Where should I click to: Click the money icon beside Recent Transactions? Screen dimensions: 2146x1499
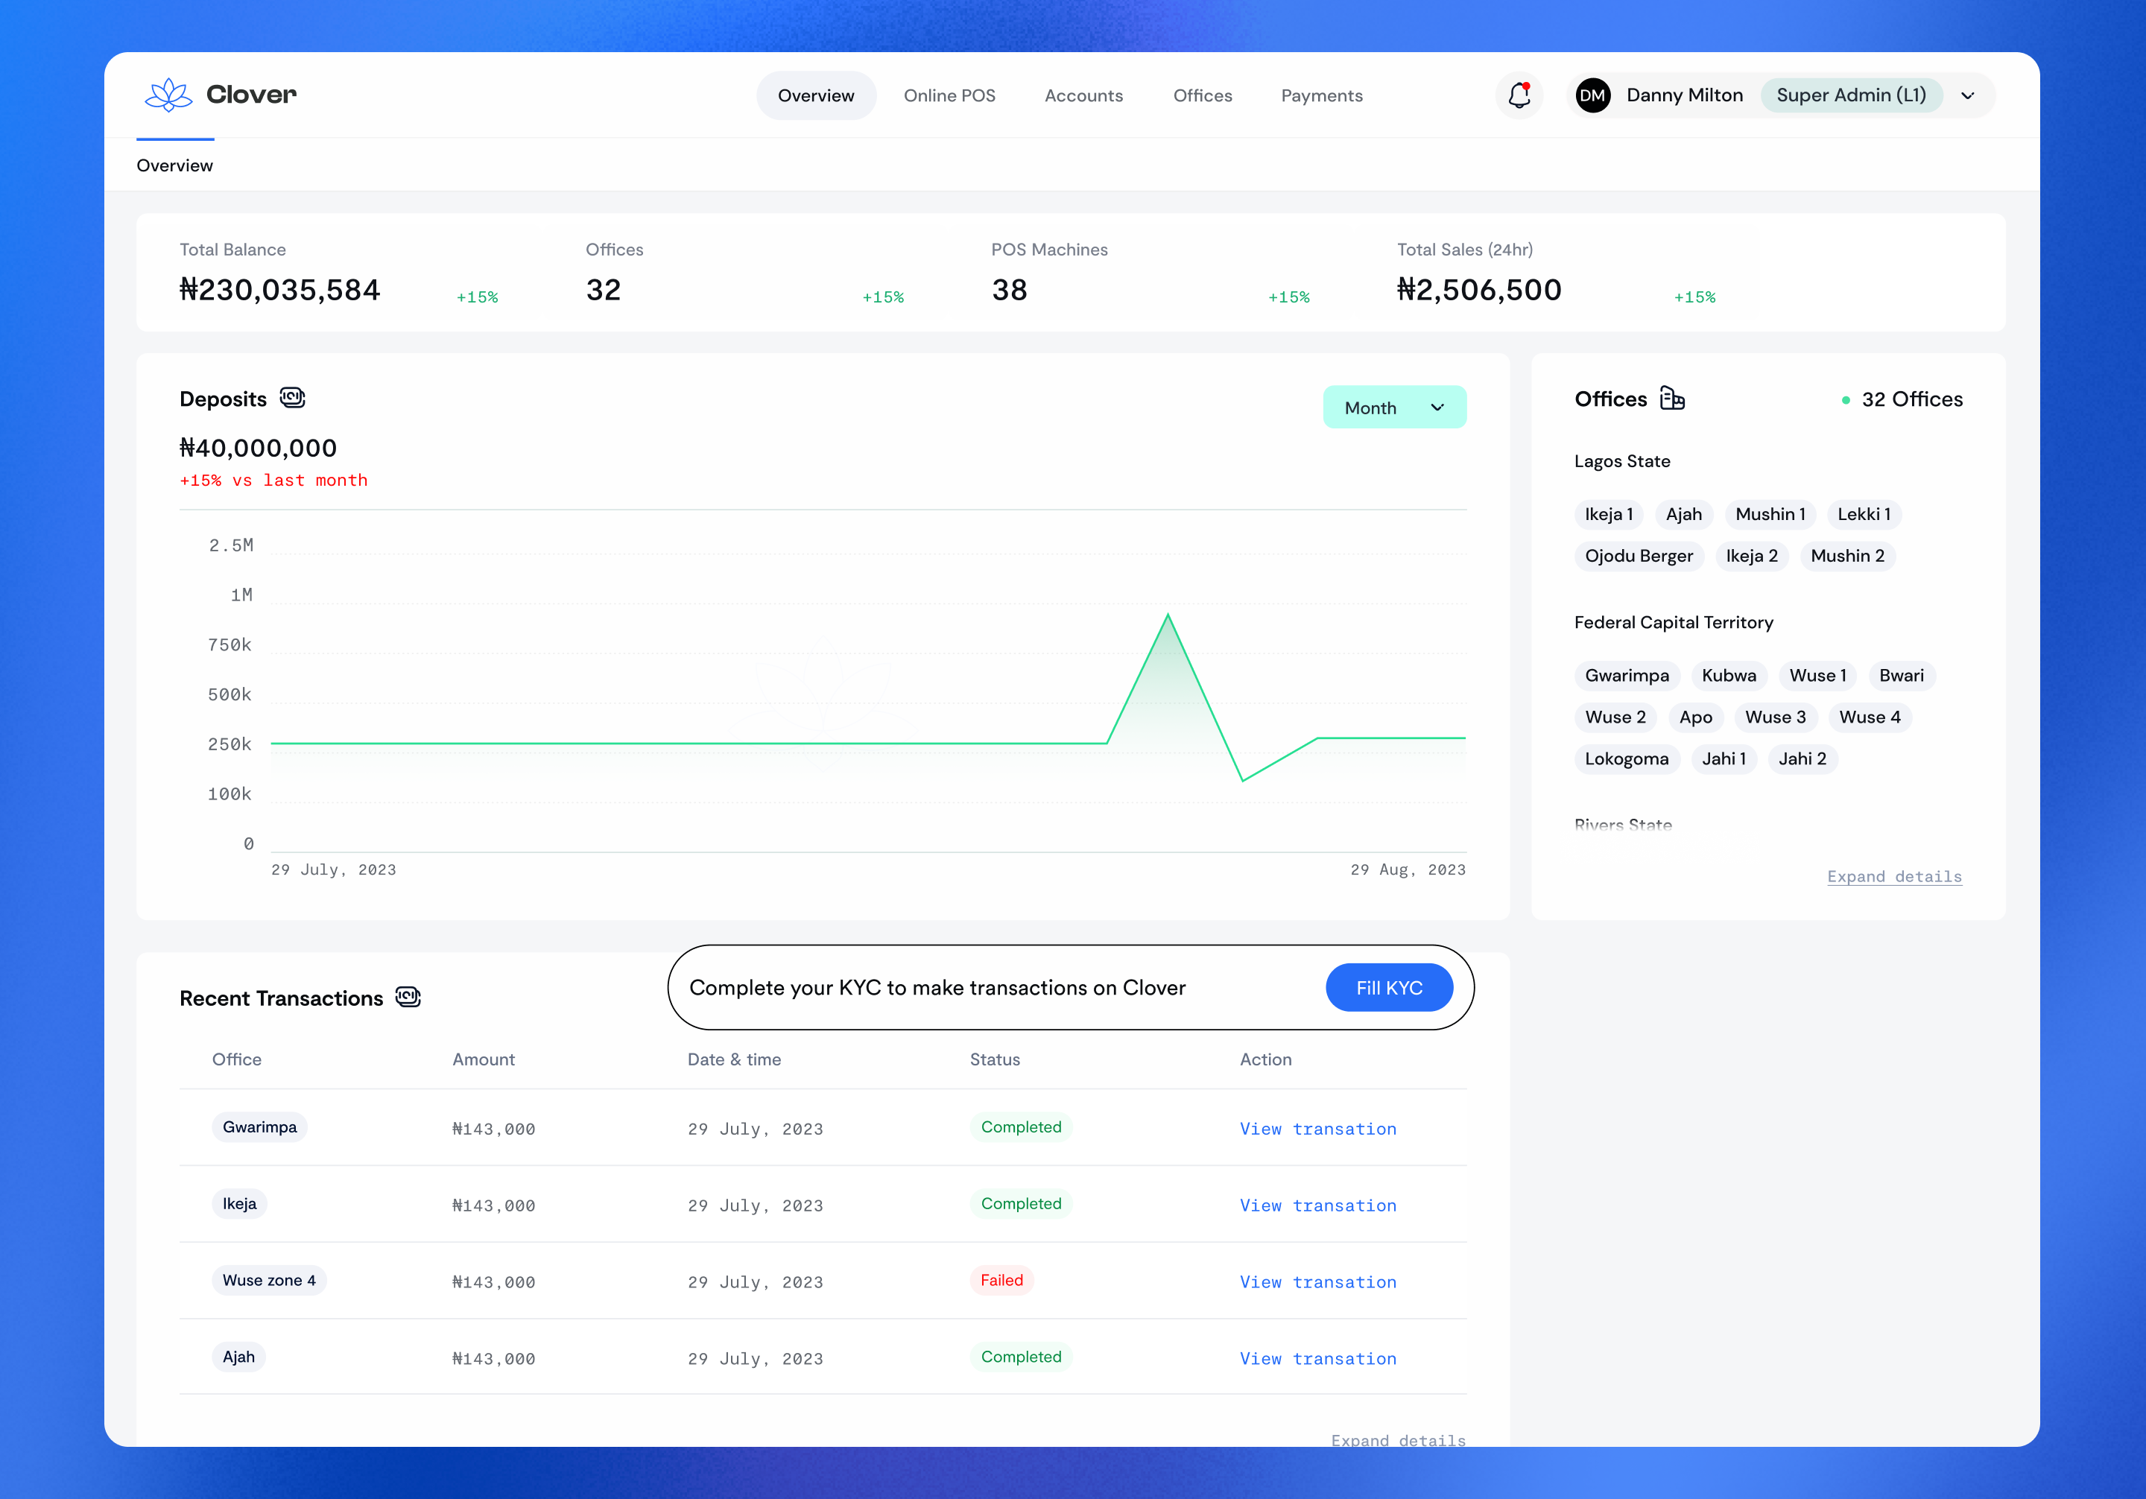point(408,997)
